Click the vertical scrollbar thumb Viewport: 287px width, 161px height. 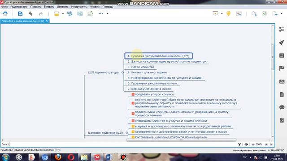pyautogui.click(x=273, y=57)
